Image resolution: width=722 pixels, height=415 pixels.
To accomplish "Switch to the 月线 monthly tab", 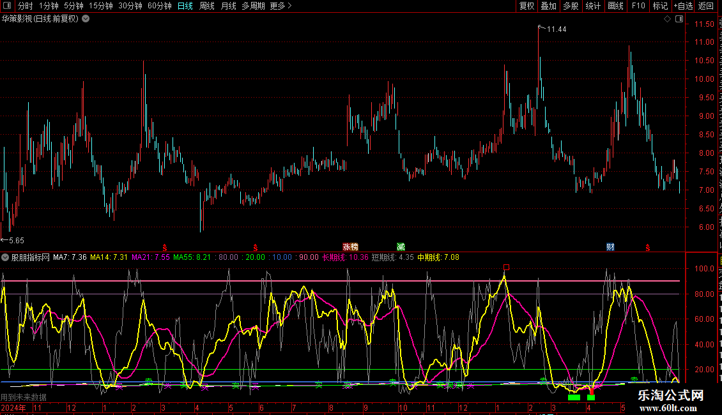I will pos(228,6).
